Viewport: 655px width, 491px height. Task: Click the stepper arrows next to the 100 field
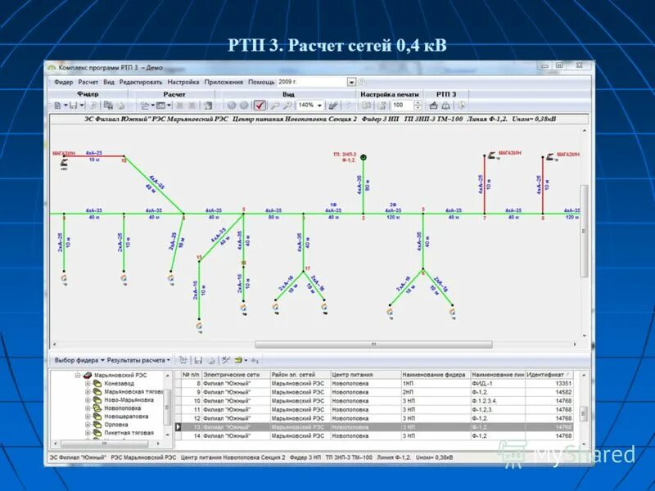point(418,106)
